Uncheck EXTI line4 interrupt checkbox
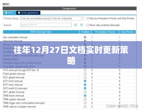The height and width of the screenshot is (110, 142). click(85, 85)
